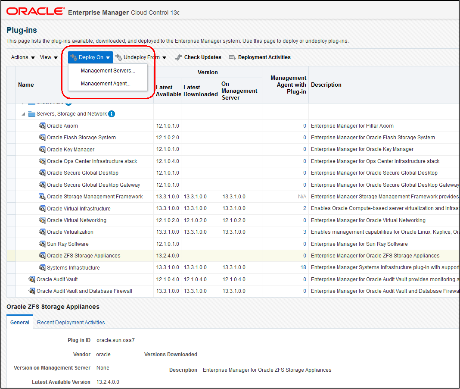
Task: Open the Actions dropdown menu
Action: click(23, 57)
